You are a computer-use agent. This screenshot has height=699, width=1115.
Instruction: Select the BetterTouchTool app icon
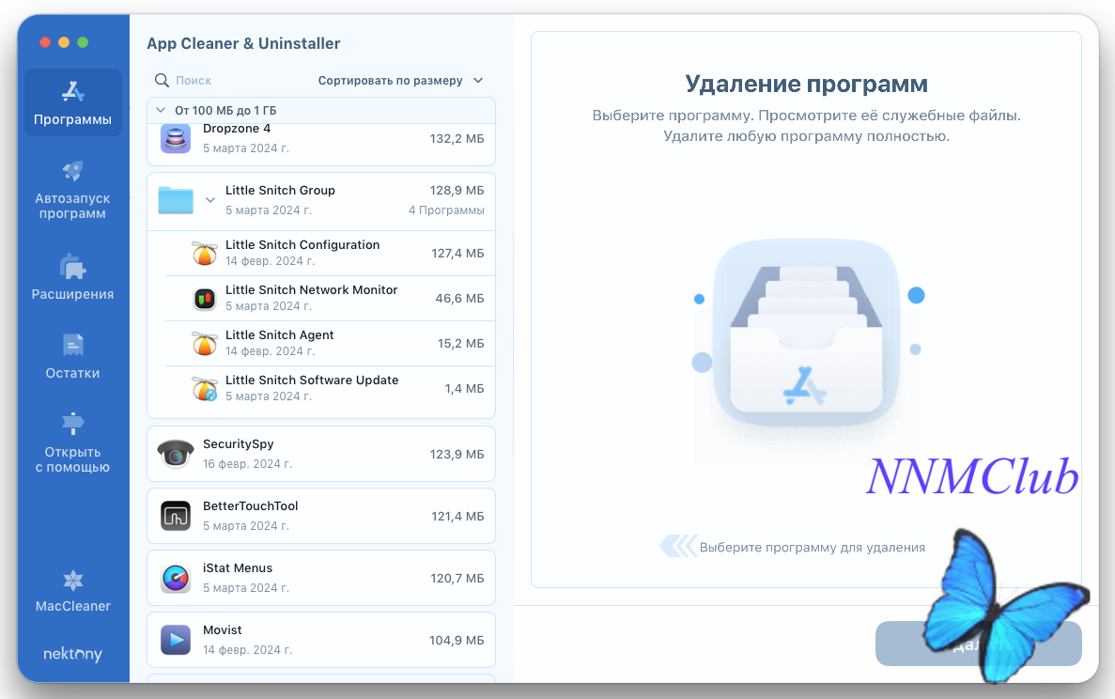[176, 516]
